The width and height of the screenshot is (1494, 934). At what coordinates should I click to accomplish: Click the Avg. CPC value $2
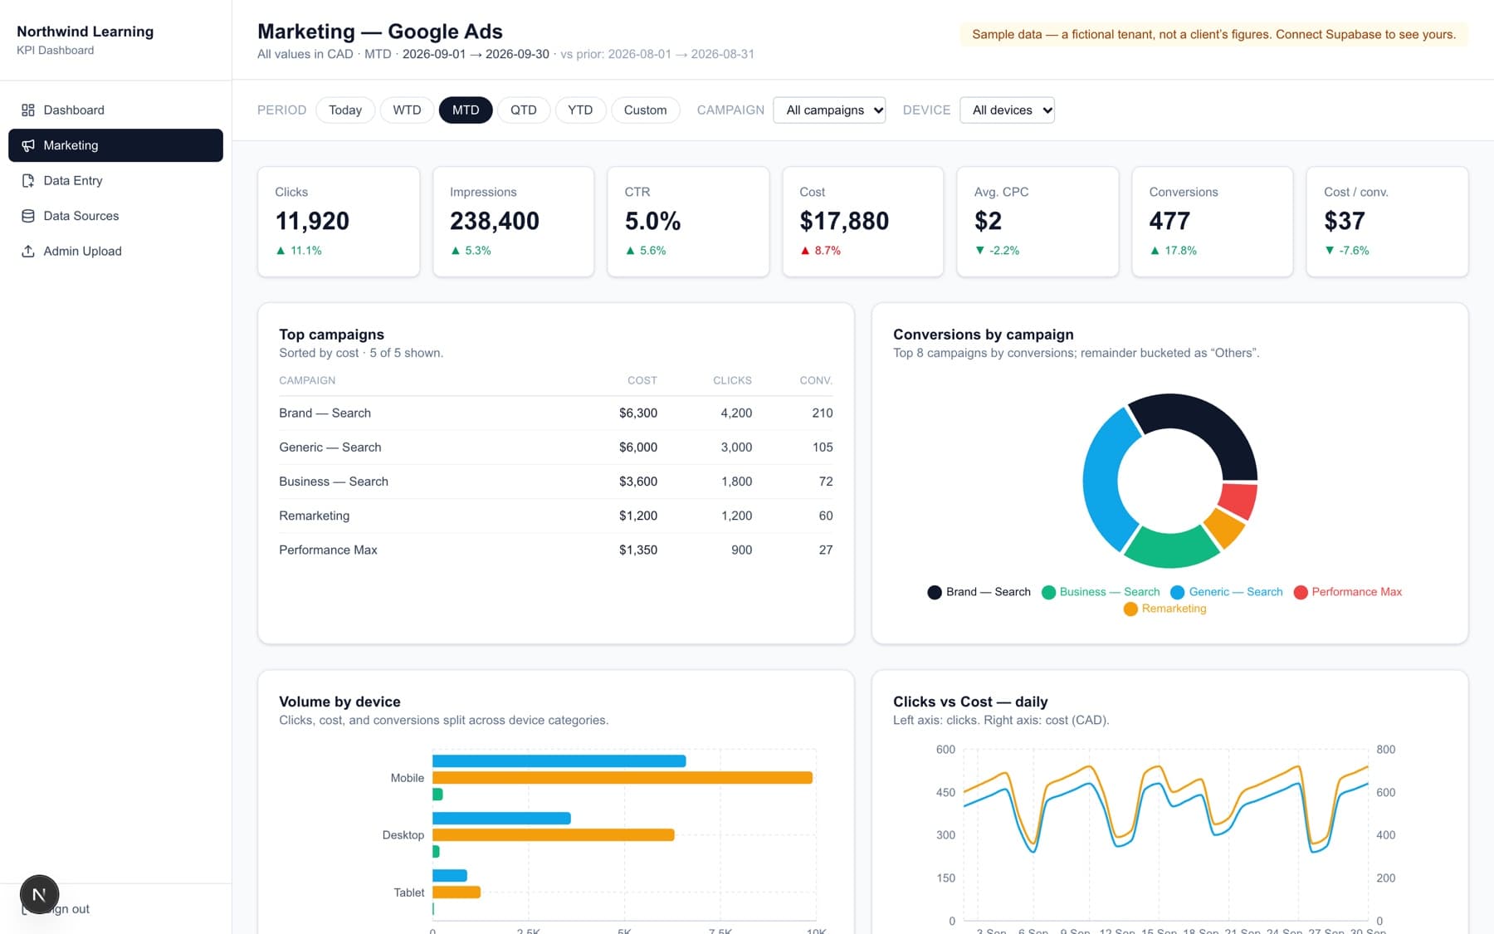988,221
